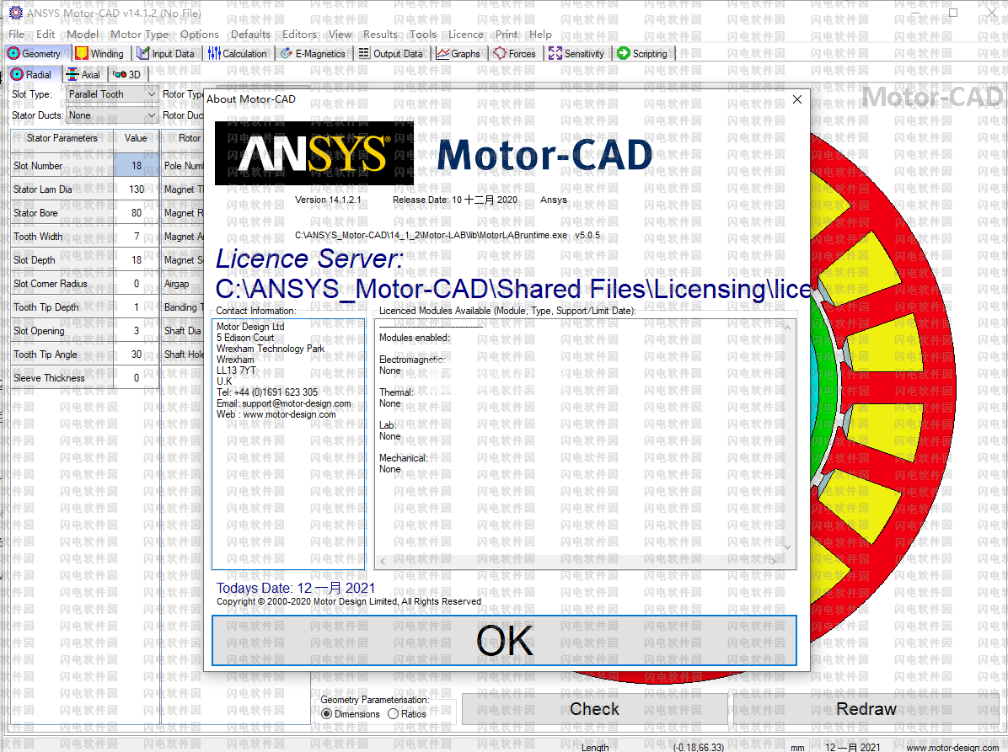Select the Tooth Tip Depth value 1
The image size is (1008, 752).
pyautogui.click(x=136, y=307)
